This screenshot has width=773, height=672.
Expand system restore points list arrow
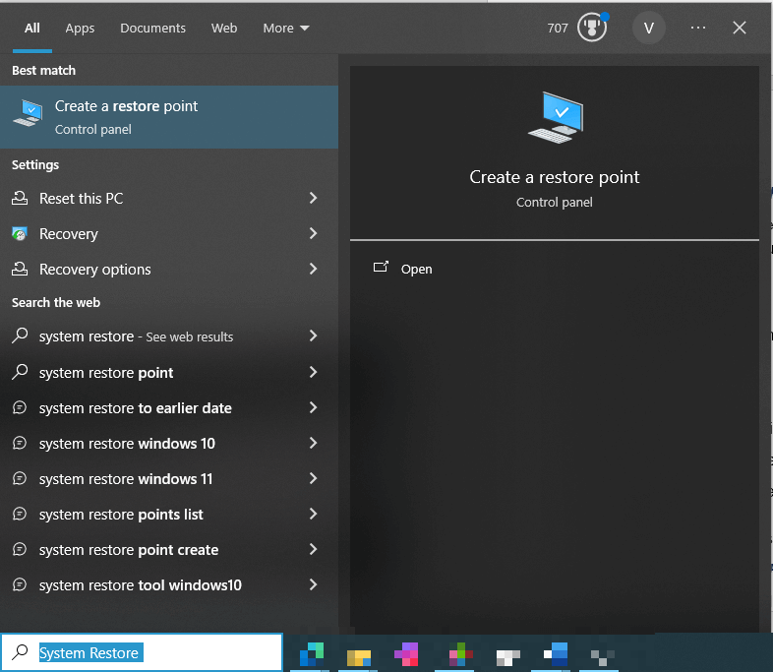313,515
